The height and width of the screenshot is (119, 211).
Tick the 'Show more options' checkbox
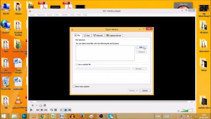click(74, 87)
